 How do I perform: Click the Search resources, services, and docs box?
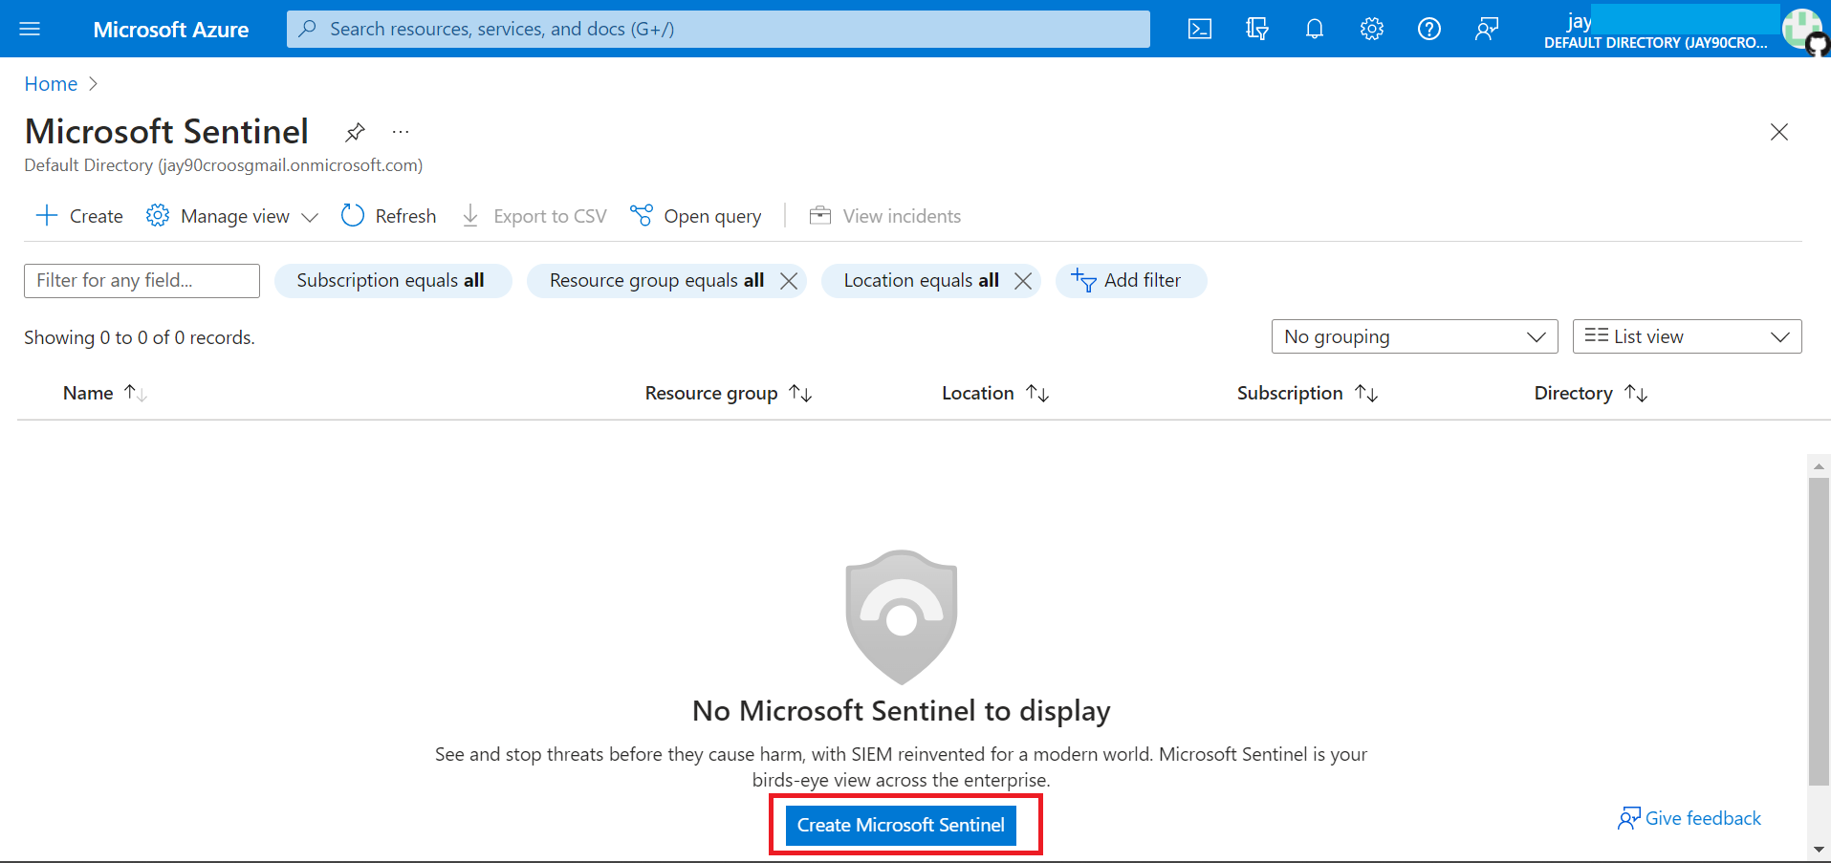718,29
